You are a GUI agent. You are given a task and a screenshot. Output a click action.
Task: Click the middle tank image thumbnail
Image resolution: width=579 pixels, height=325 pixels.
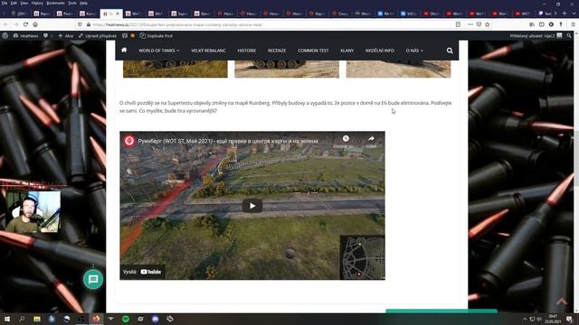pyautogui.click(x=287, y=69)
